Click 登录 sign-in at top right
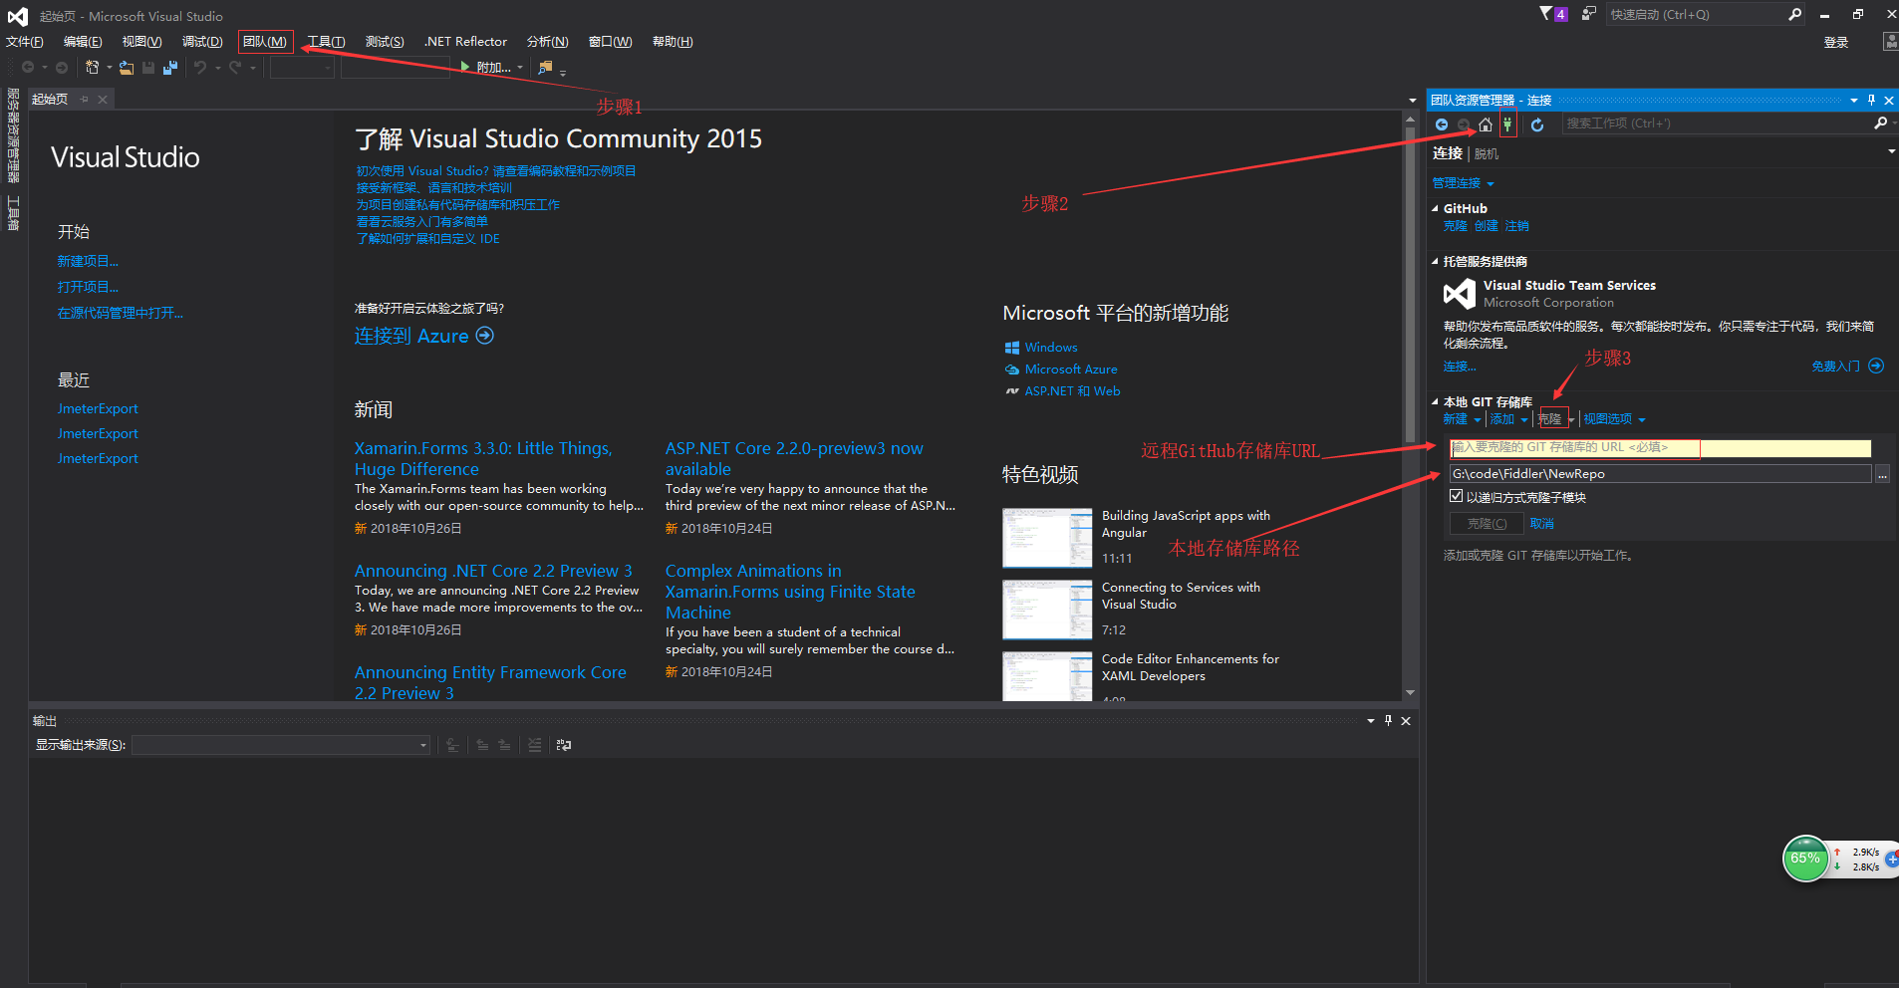This screenshot has height=988, width=1899. click(1835, 42)
